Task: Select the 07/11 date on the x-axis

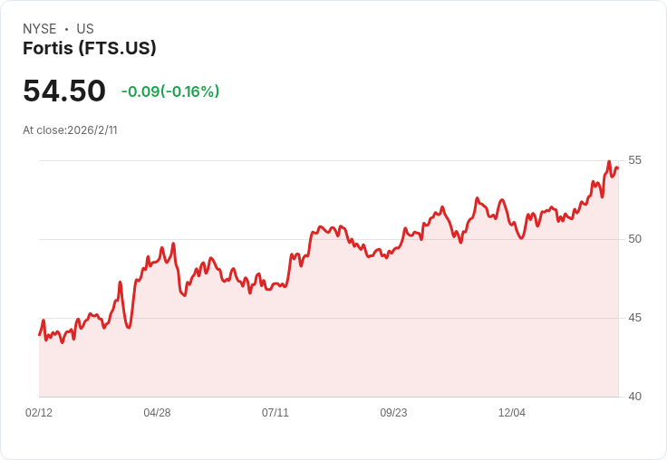Action: pyautogui.click(x=275, y=413)
